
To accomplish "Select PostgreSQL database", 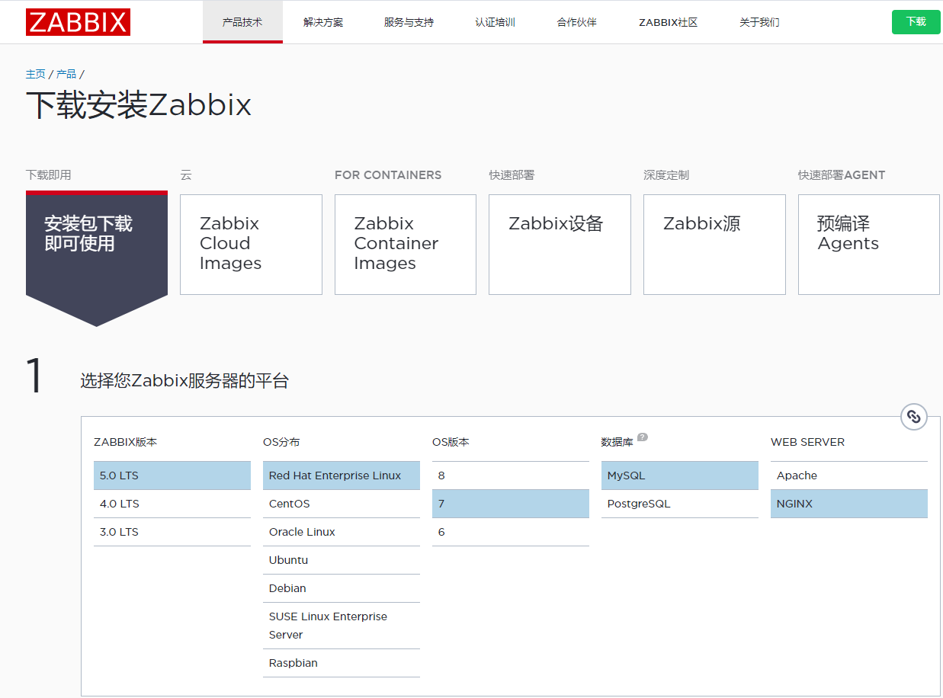I will click(680, 504).
